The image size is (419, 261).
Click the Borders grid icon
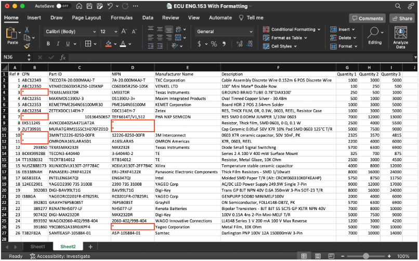(x=88, y=44)
